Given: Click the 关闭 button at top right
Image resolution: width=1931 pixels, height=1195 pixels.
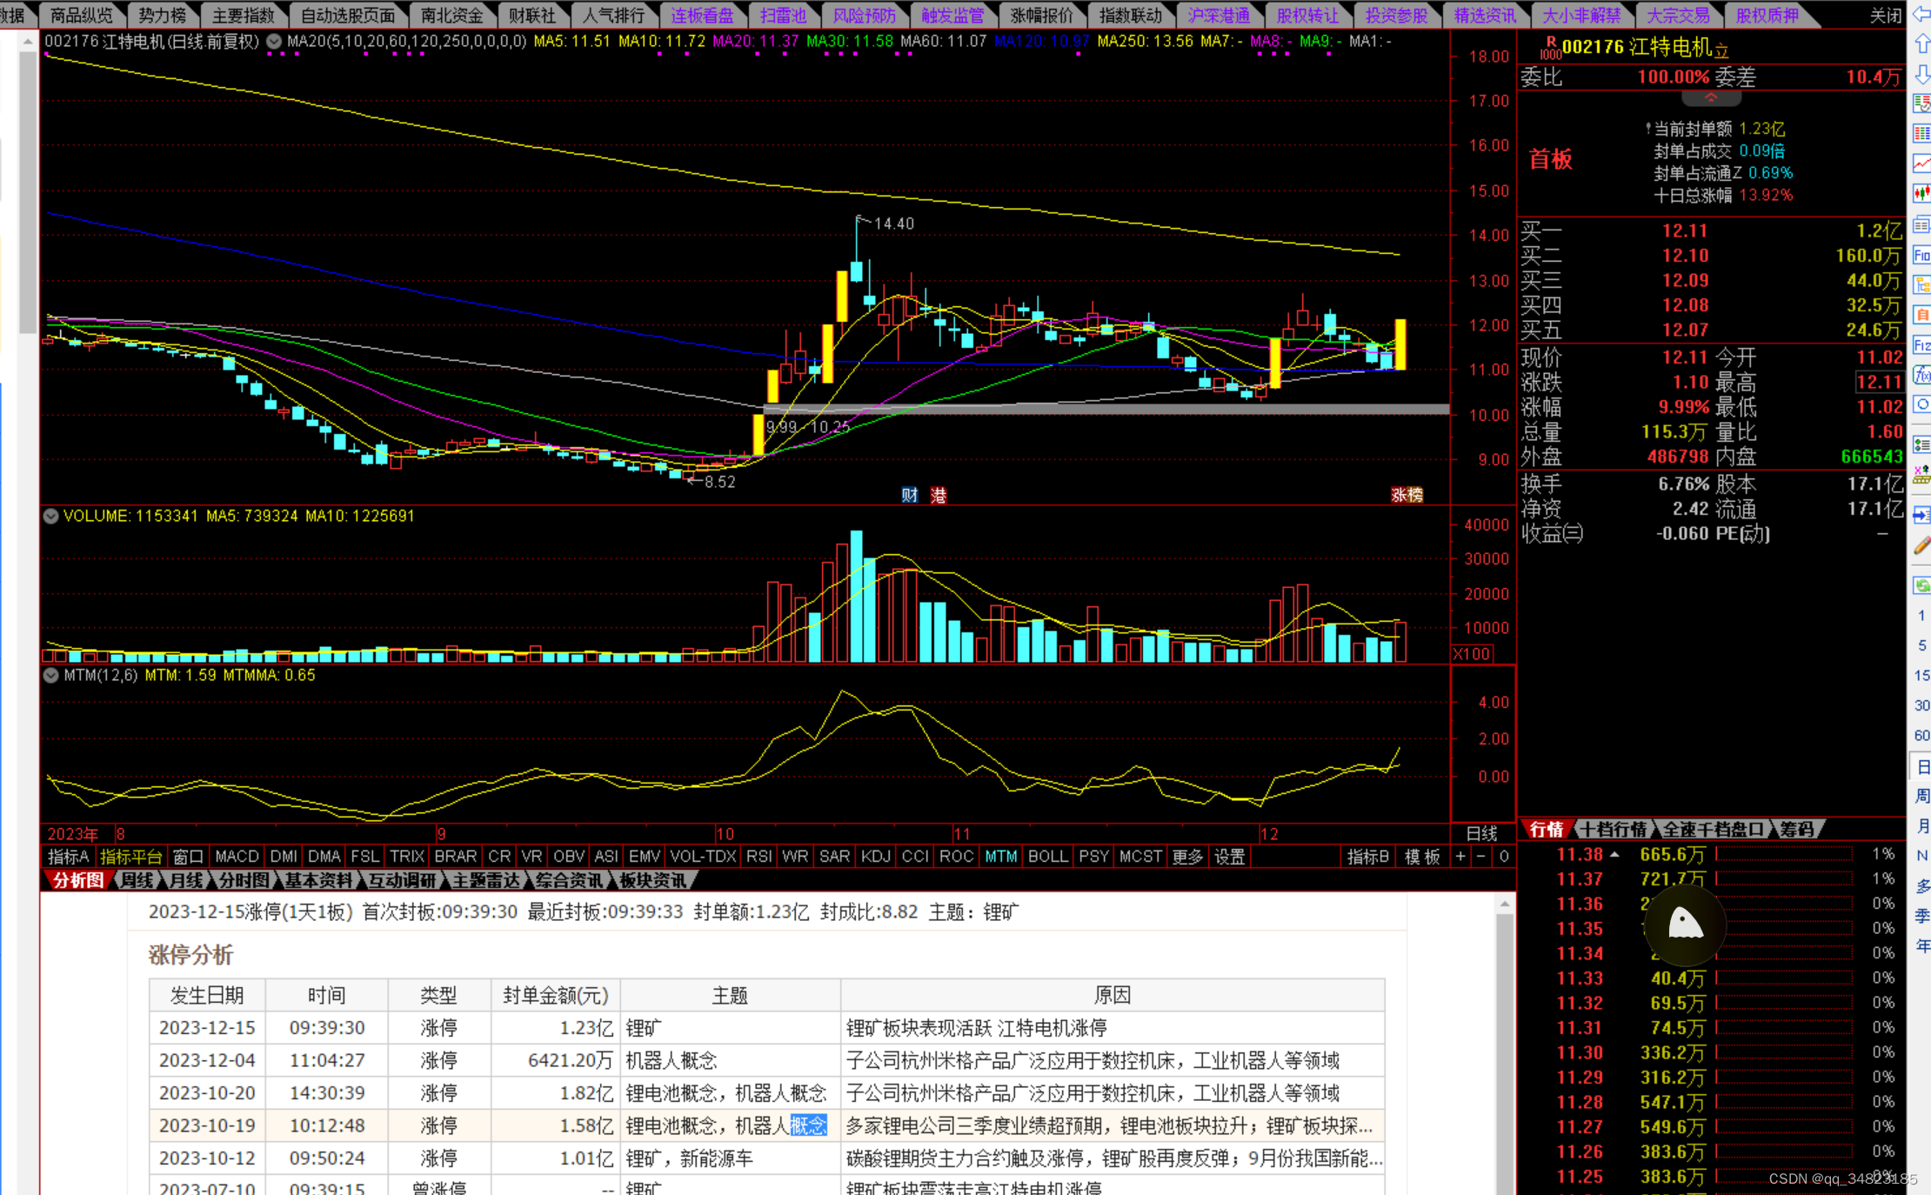Looking at the screenshot, I should [x=1885, y=15].
